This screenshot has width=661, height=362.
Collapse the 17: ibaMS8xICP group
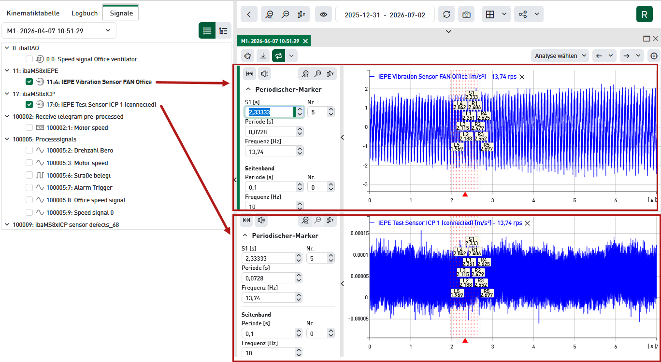coord(6,94)
